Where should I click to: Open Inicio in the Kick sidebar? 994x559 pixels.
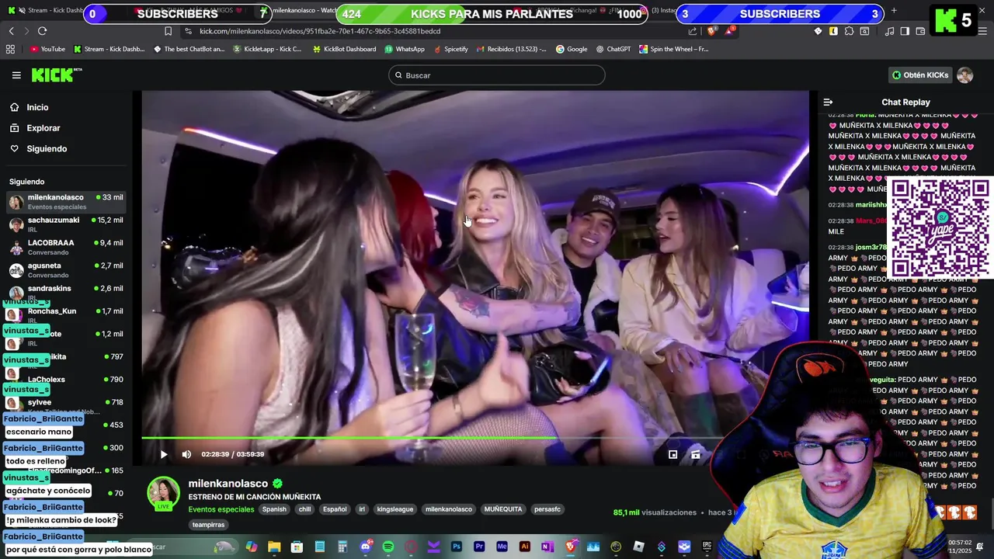point(37,108)
